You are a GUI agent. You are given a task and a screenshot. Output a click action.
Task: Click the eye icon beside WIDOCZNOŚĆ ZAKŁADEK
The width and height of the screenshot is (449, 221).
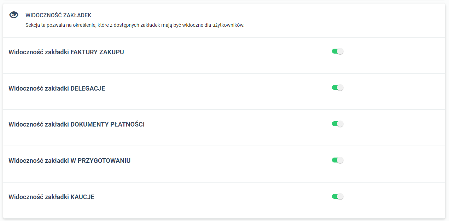tap(14, 15)
